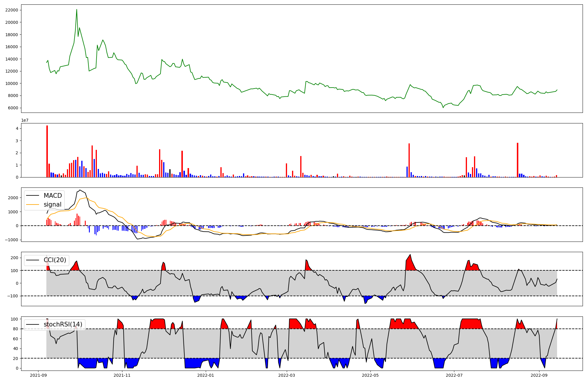
Task: Click the MACD legend label
Action: (53, 196)
